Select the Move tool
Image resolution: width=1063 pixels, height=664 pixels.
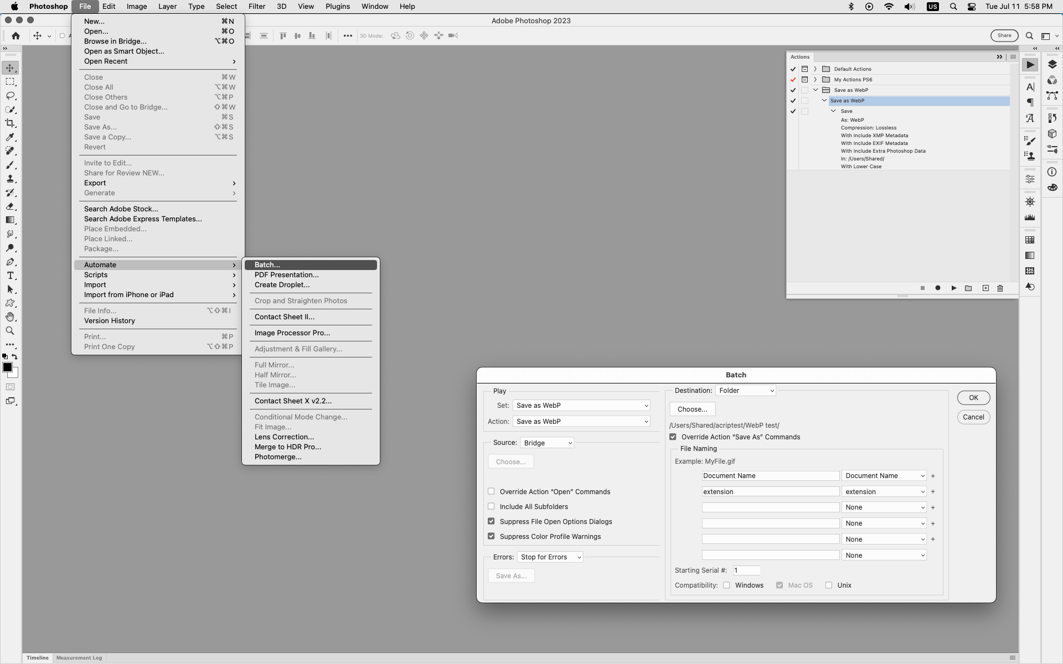pos(10,68)
